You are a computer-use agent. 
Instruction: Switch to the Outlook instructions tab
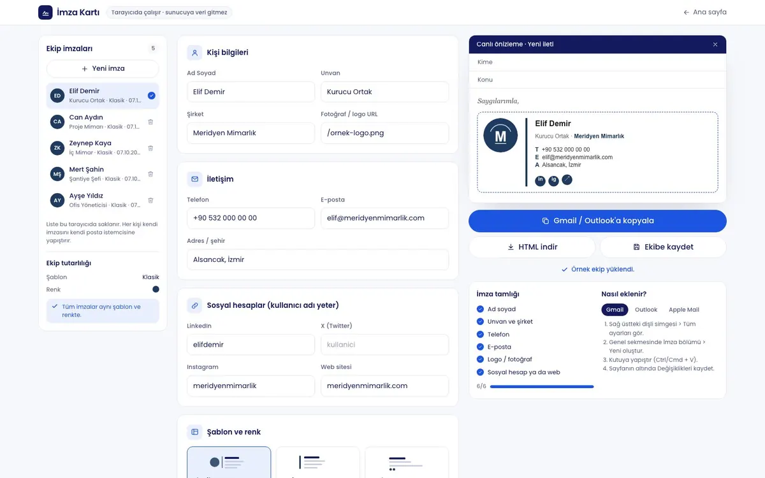click(x=646, y=310)
